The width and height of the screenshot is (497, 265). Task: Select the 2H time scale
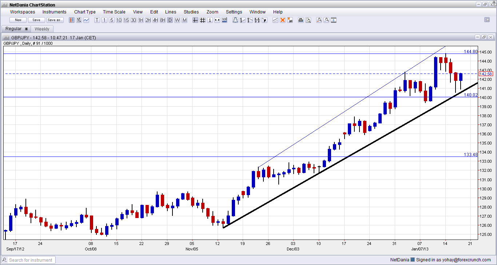click(x=148, y=20)
